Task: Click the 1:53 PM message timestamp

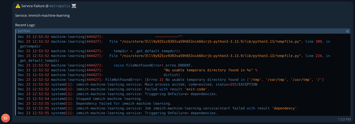Action: [x=345, y=119]
